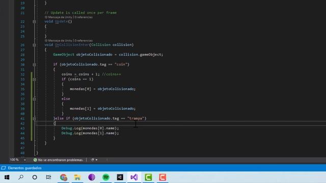Click line number 28 in the gutter

[x=22, y=55]
